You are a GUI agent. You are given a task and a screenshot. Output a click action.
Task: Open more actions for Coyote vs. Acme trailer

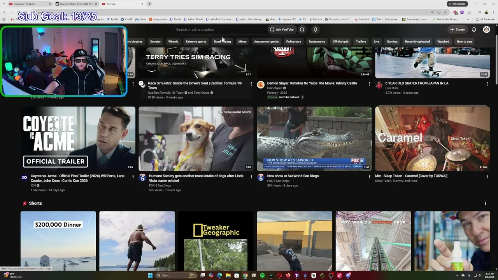[x=133, y=177]
